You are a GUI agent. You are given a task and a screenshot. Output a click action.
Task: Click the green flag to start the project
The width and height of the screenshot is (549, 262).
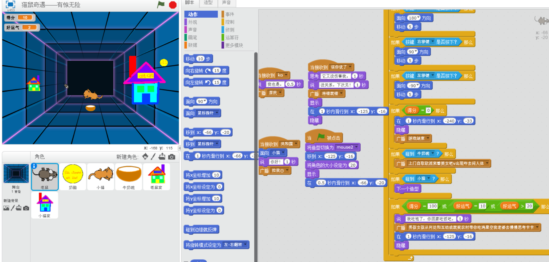(x=161, y=4)
